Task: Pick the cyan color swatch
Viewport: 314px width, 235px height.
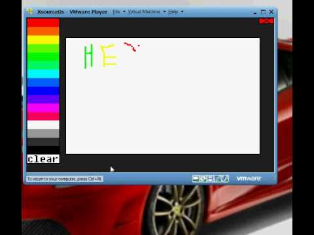Action: coord(43,74)
